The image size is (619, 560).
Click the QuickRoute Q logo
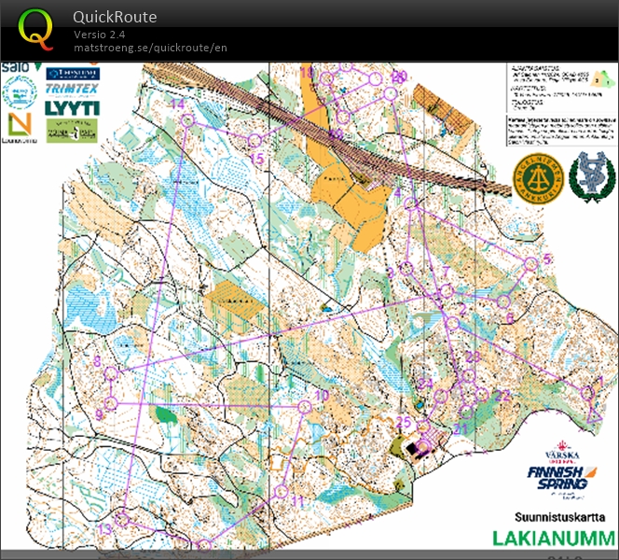[x=35, y=30]
